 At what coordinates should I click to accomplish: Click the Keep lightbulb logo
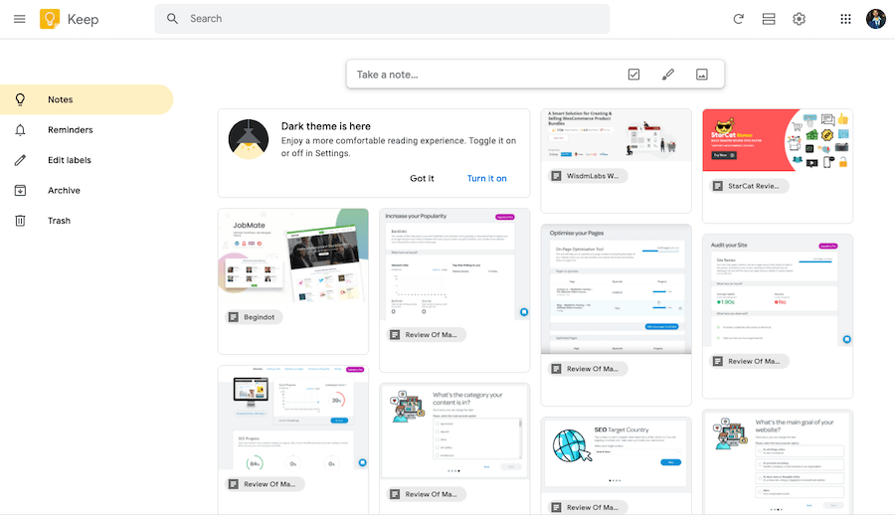pyautogui.click(x=50, y=19)
